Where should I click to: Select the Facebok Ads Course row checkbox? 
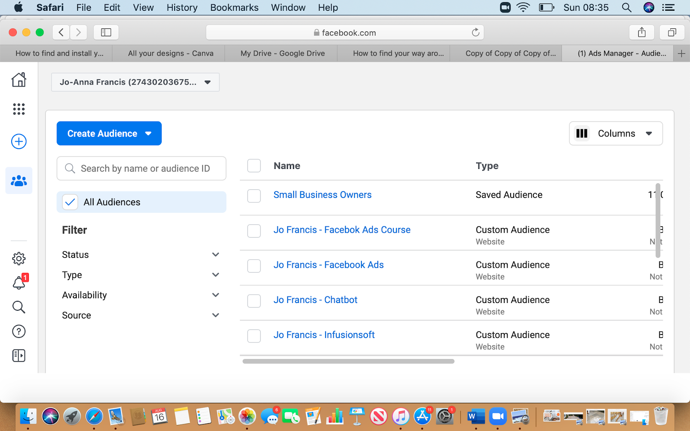tap(254, 231)
